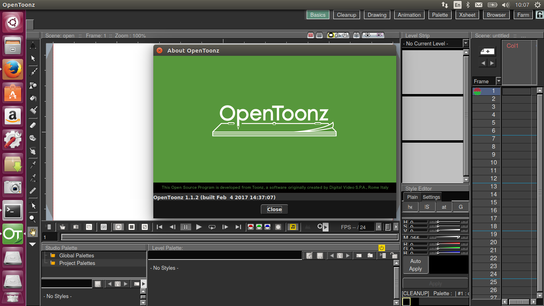
Task: Toggle the Preview eye button
Action: [x=368, y=35]
